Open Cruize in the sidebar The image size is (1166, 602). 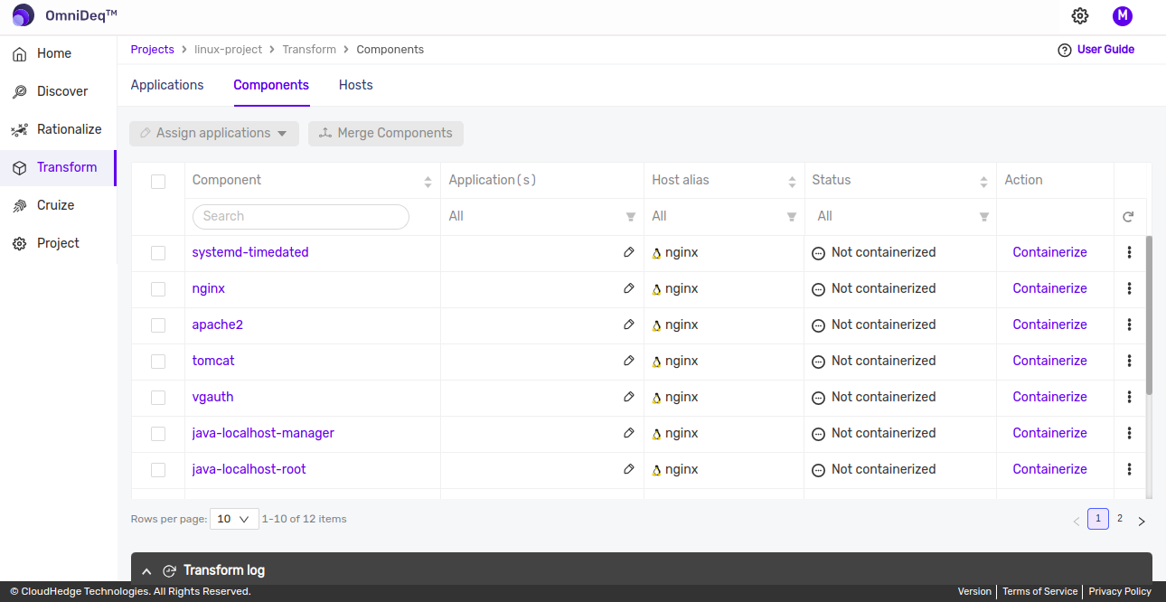tap(58, 205)
